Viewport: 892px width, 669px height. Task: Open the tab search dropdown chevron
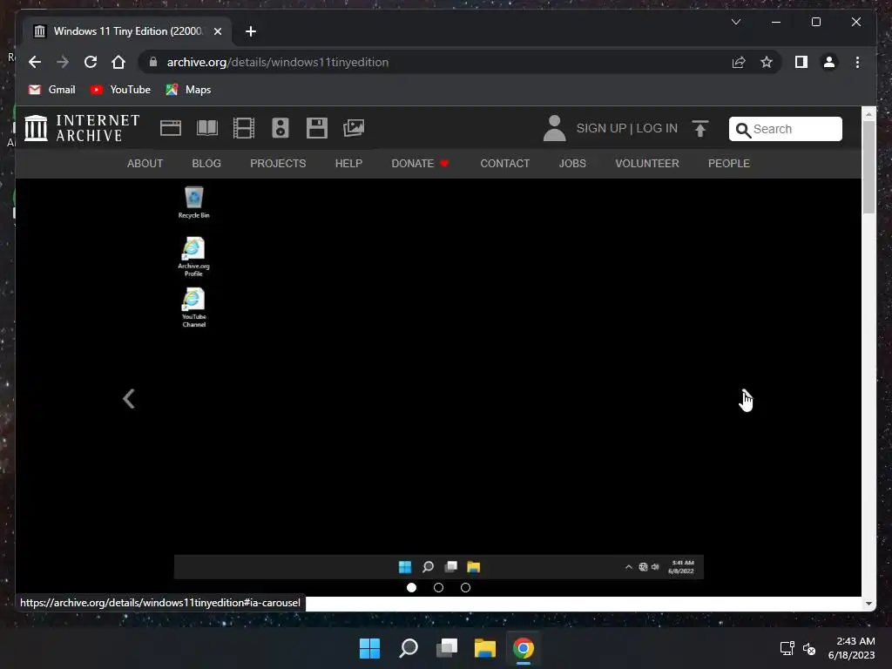(x=735, y=22)
